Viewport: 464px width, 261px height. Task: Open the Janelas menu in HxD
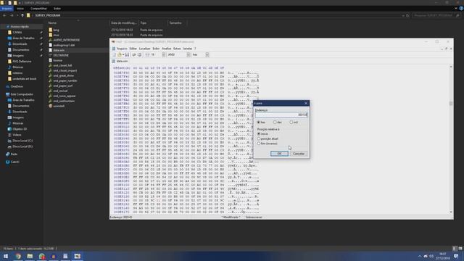(188, 49)
